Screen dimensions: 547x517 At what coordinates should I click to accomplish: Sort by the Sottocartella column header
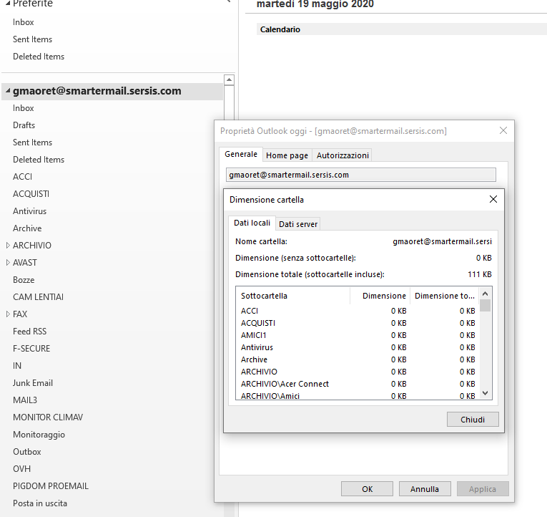292,296
